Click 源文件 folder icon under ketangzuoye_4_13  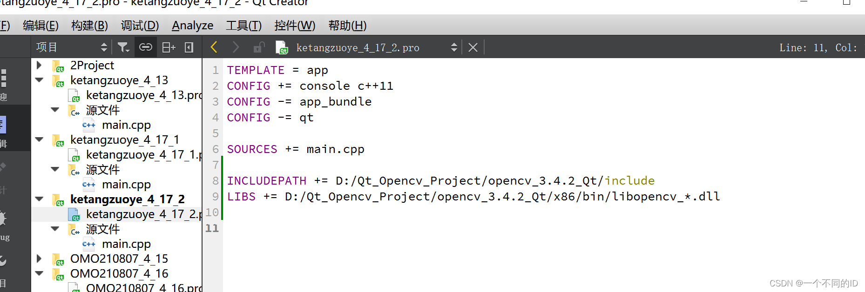[x=74, y=110]
